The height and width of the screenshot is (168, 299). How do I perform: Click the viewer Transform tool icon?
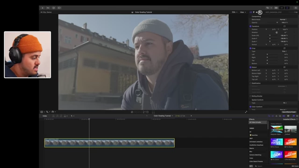[42, 112]
